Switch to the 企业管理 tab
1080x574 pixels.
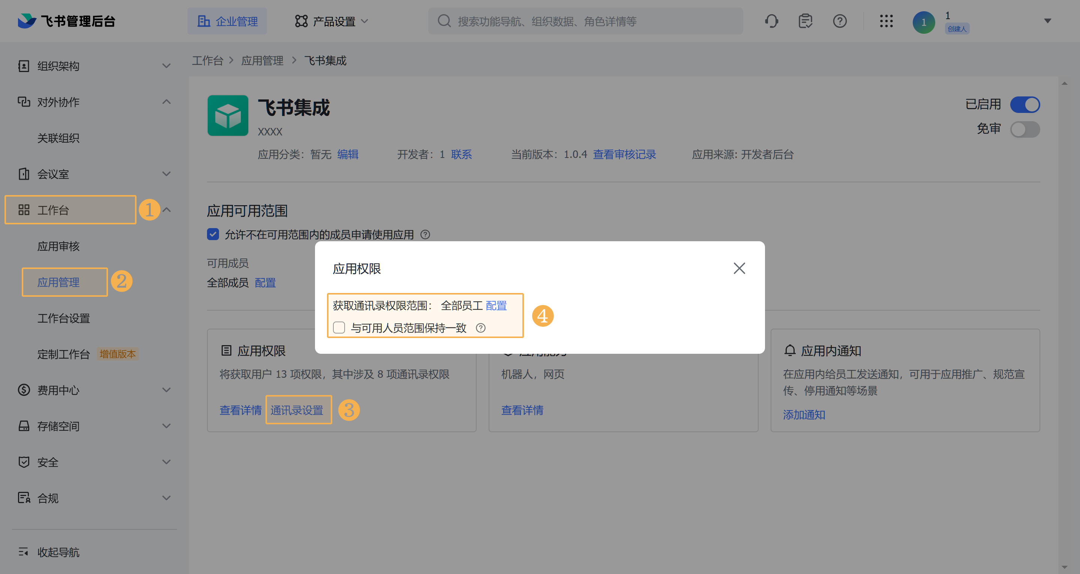tap(227, 21)
